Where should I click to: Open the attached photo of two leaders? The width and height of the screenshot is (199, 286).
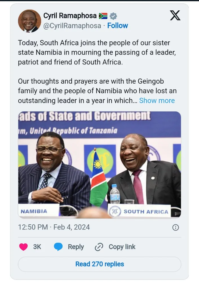point(99,165)
